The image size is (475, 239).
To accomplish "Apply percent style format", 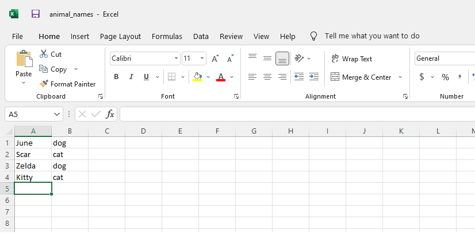I will [x=445, y=77].
